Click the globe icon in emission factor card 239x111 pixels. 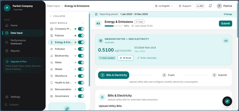tap(101, 41)
